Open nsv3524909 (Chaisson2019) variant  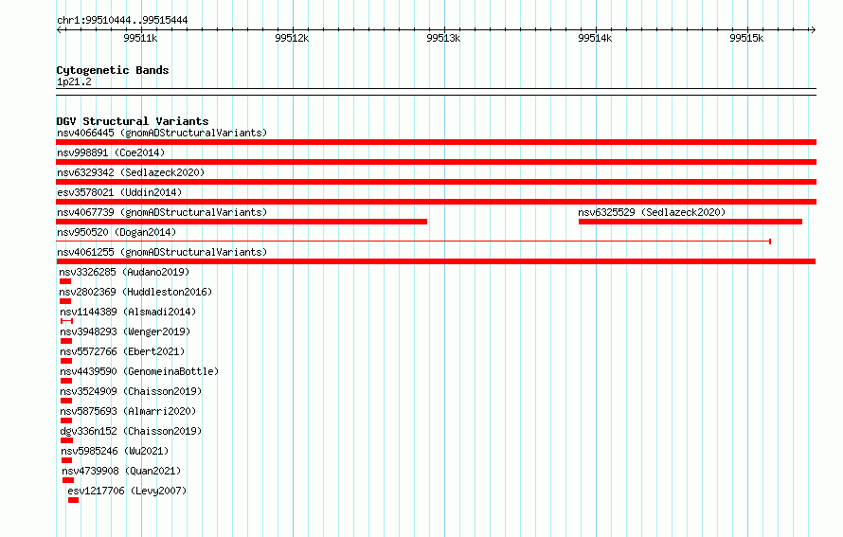click(131, 391)
